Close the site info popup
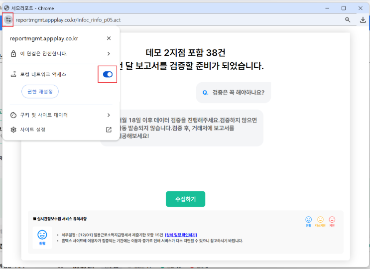 [109, 38]
